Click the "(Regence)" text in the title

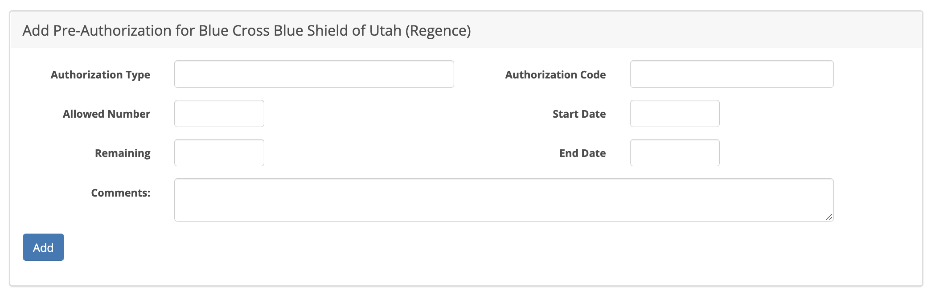click(x=438, y=31)
